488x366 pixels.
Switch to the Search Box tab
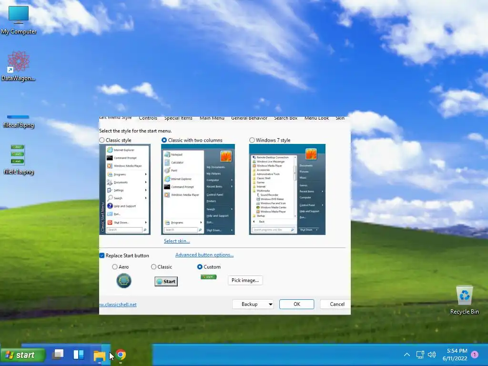pyautogui.click(x=286, y=118)
